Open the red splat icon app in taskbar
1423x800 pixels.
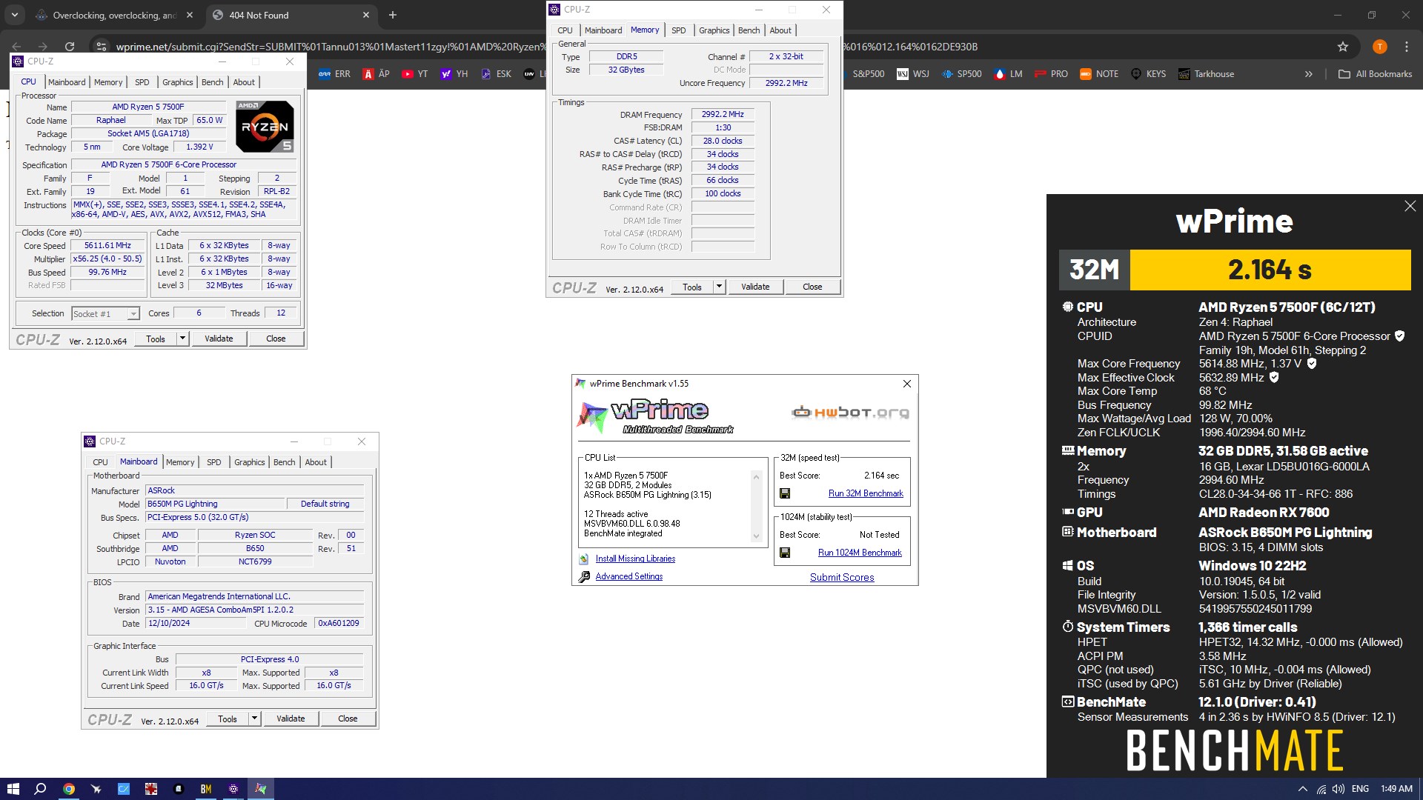[x=151, y=789]
